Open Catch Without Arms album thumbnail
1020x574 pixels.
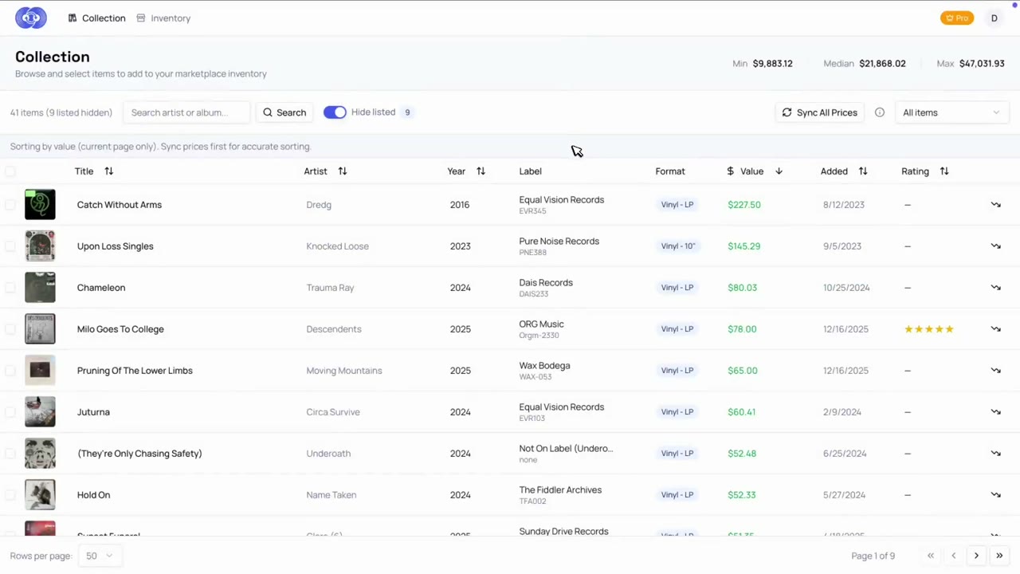(x=40, y=205)
